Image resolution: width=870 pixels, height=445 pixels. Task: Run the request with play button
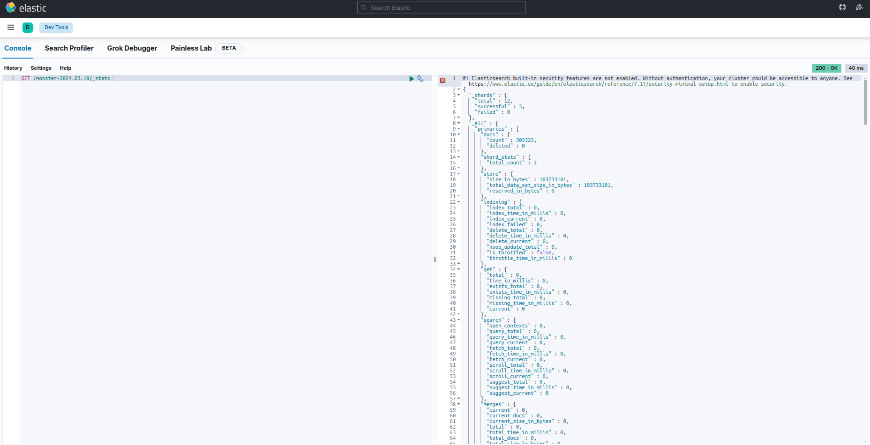click(x=412, y=79)
